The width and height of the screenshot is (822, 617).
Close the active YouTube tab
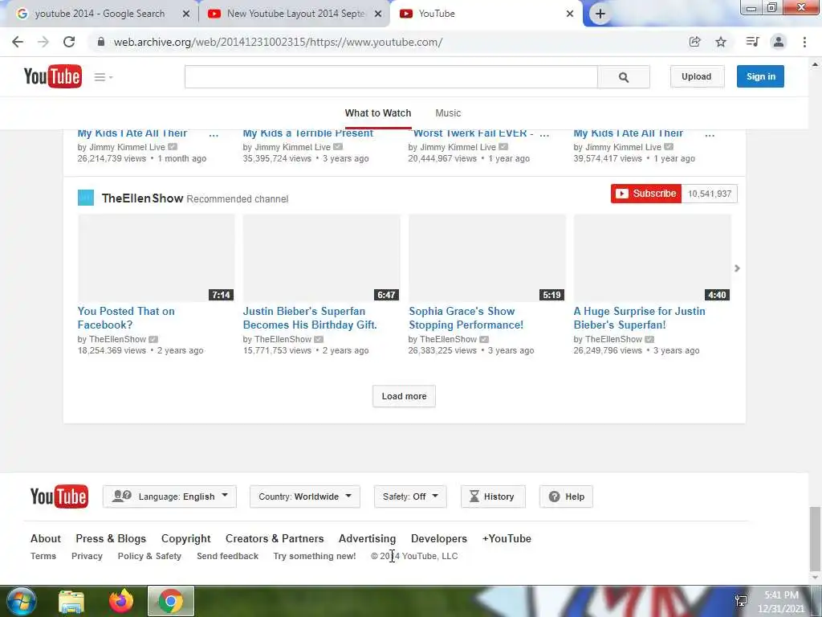click(570, 14)
